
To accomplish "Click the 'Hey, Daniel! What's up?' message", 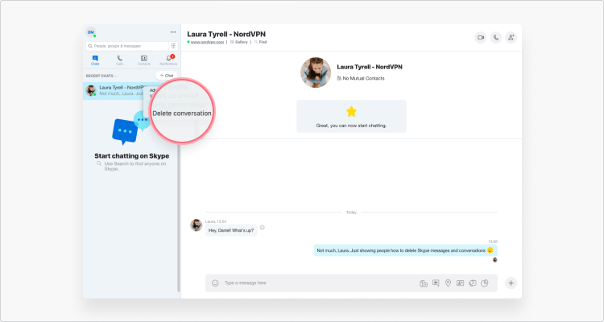I will [231, 230].
